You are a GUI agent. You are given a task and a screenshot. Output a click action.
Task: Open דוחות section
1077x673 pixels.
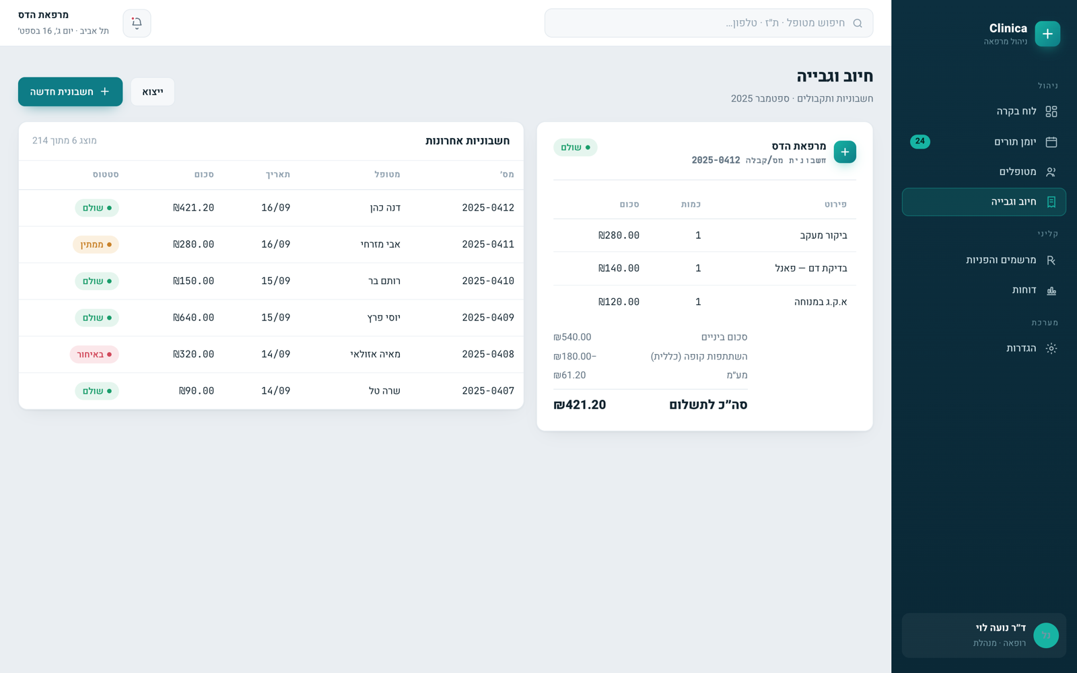coord(984,290)
